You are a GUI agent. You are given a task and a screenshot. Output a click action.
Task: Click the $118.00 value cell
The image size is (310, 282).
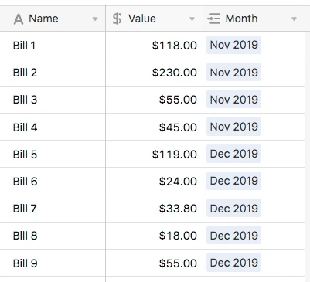click(155, 46)
